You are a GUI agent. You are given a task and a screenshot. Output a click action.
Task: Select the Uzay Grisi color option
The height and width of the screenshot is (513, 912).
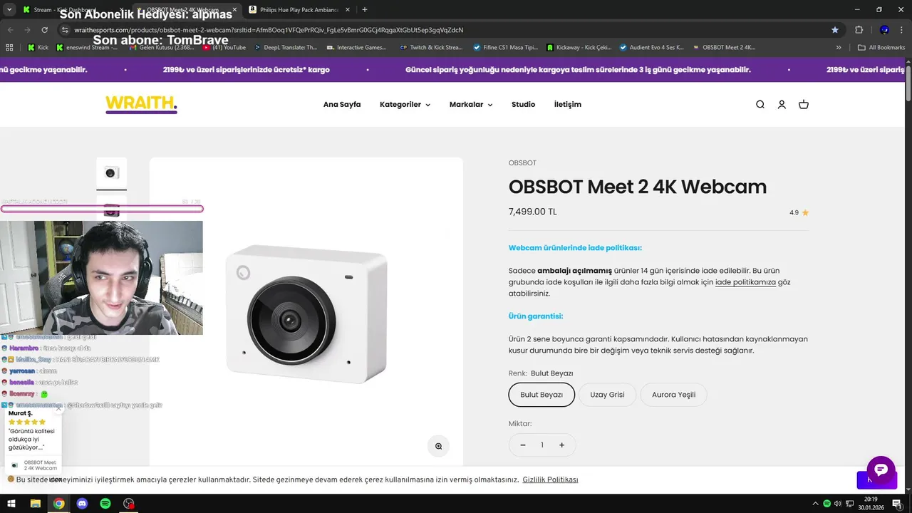click(x=607, y=395)
